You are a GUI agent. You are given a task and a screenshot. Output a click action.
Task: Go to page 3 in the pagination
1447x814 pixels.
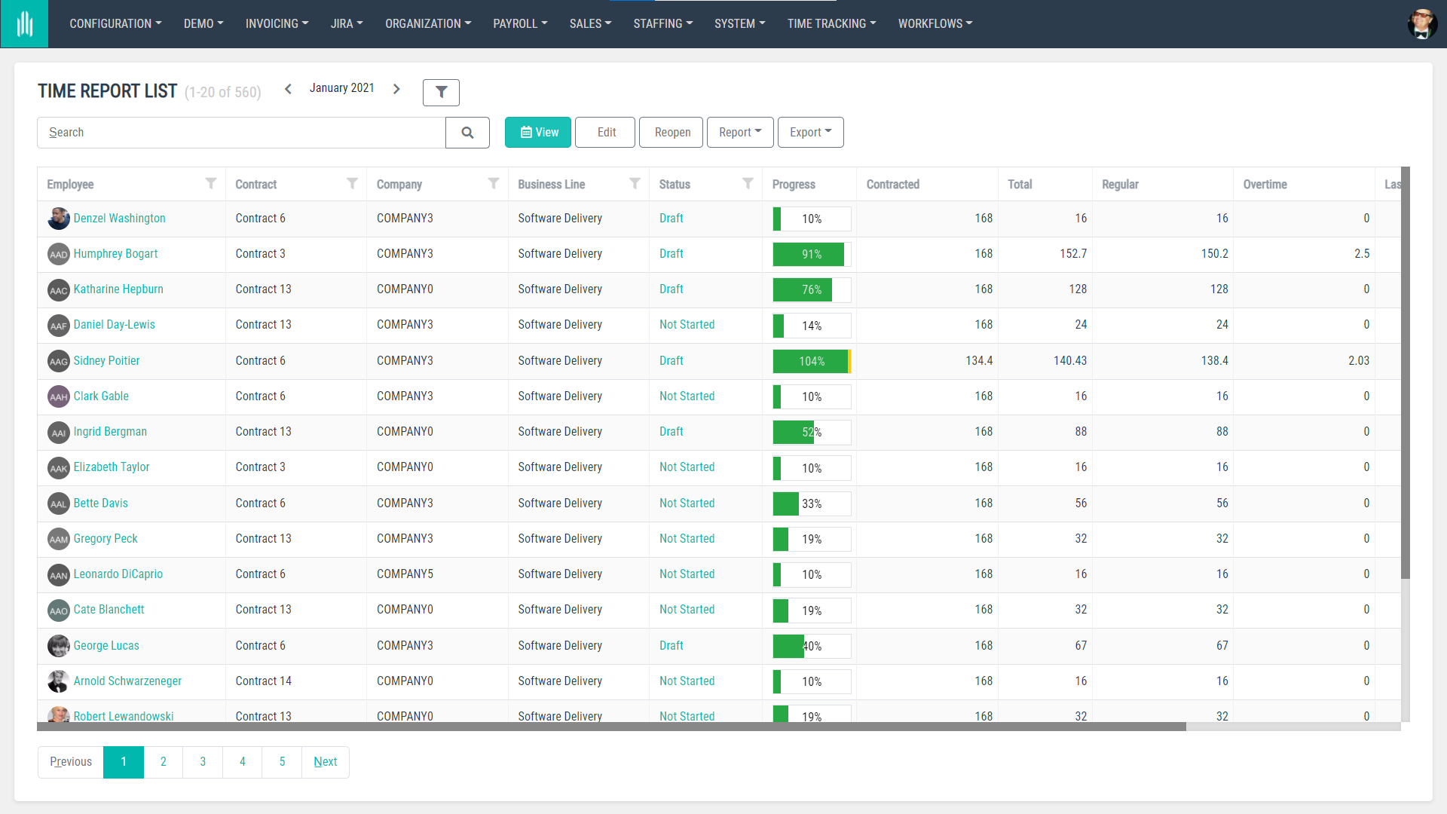(203, 762)
